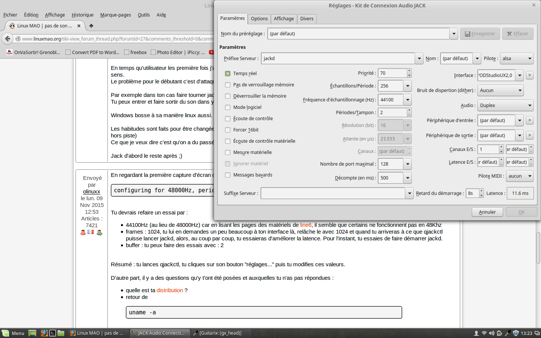The width and height of the screenshot is (541, 338).
Task: Expand the Pilote MIDI aucun dropdown
Action: tap(520, 176)
